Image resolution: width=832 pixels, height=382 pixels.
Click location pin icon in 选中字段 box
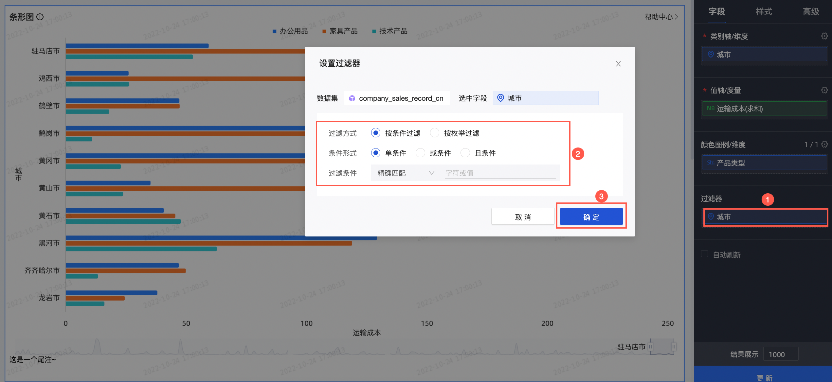click(500, 98)
